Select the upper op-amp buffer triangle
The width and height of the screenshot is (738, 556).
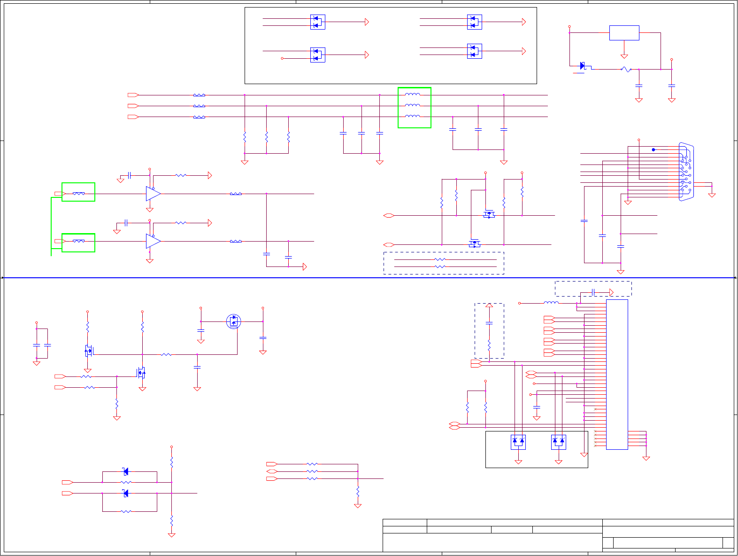point(153,194)
